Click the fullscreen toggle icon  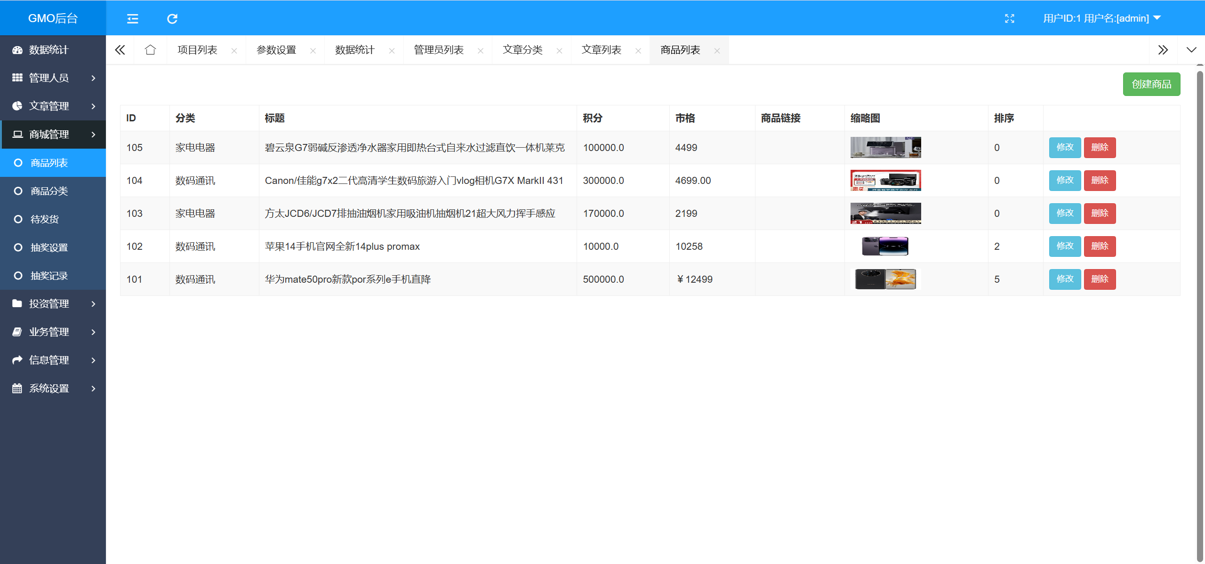tap(1009, 18)
